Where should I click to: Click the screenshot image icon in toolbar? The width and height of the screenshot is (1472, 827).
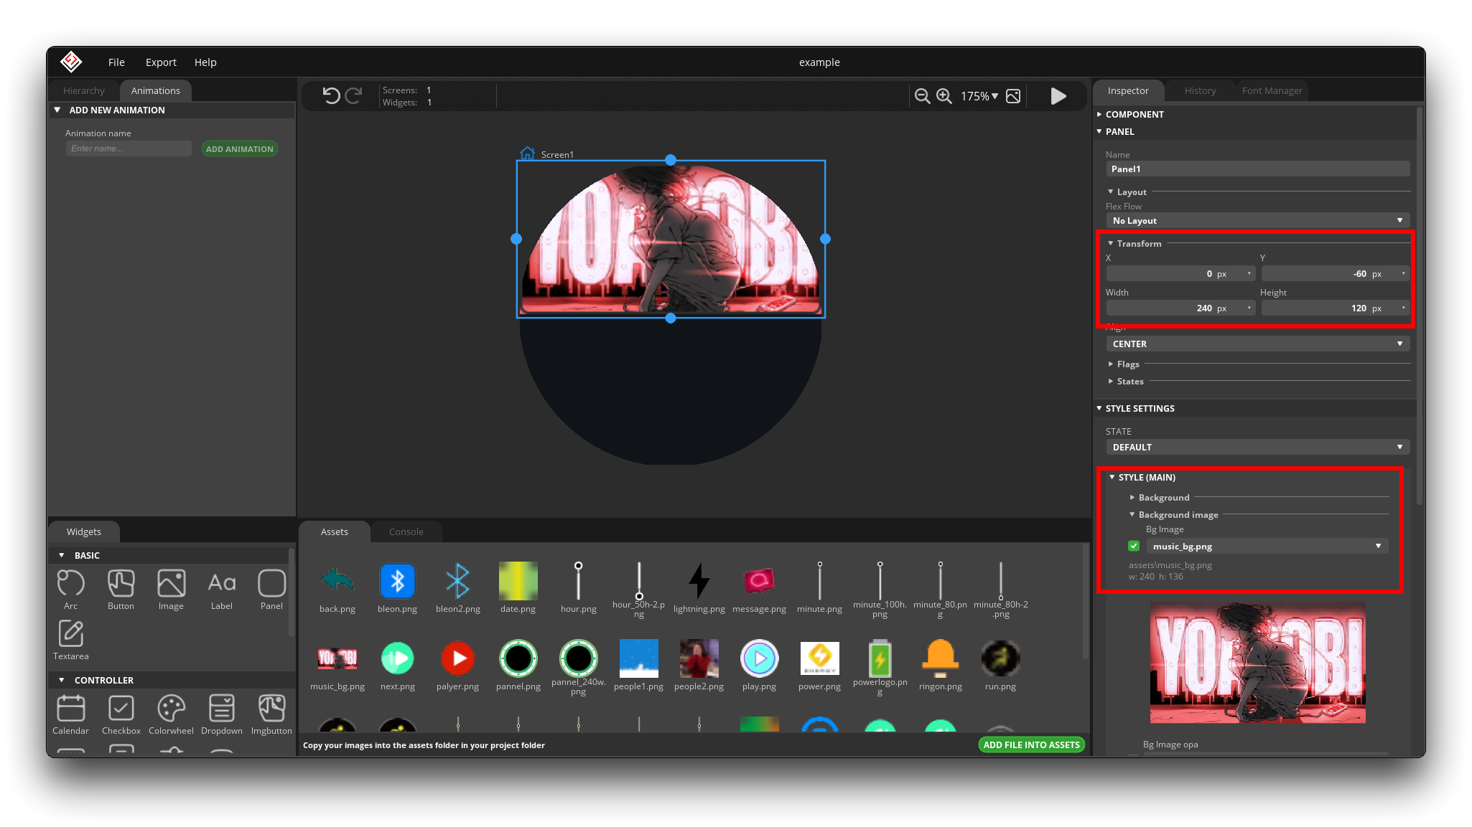tap(1013, 96)
